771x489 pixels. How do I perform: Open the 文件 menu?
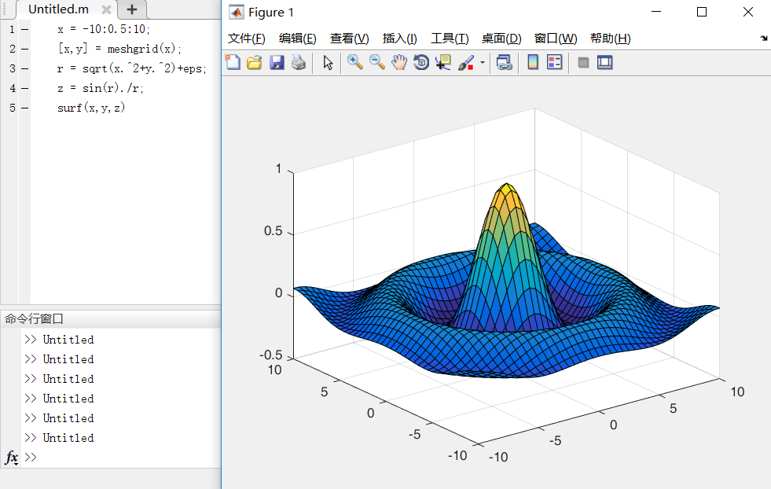pos(246,38)
